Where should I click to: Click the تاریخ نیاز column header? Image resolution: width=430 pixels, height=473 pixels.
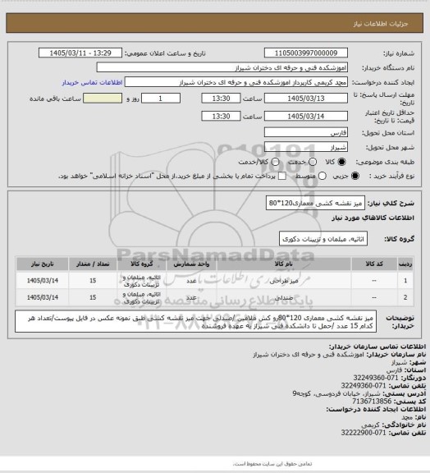[x=42, y=264]
